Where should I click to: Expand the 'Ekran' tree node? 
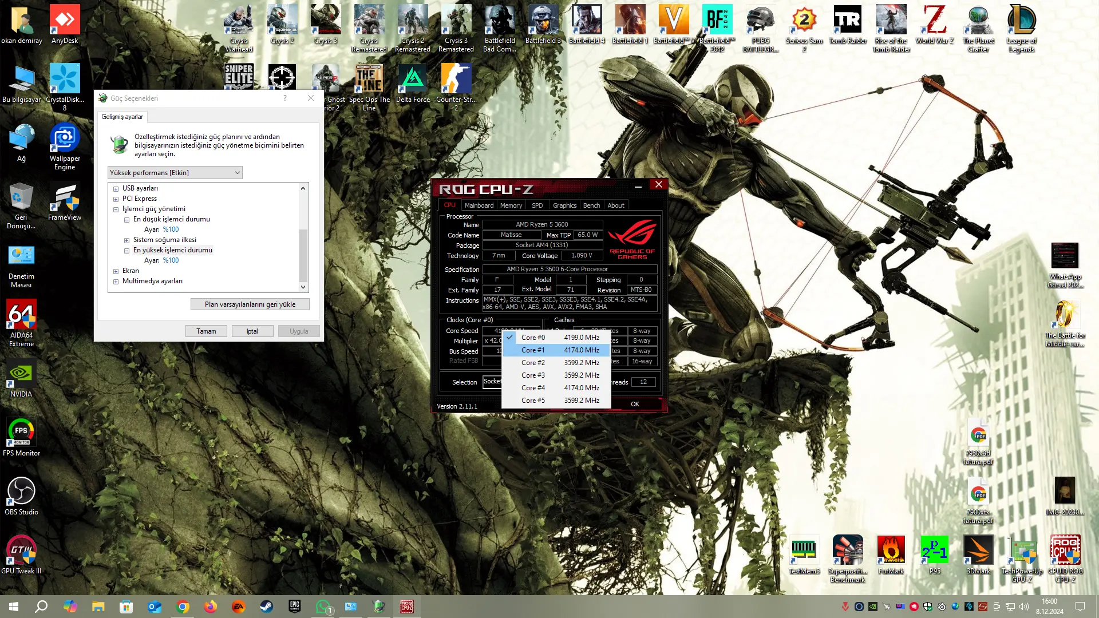coord(116,271)
